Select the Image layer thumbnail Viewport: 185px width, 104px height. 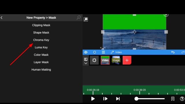[116, 60]
